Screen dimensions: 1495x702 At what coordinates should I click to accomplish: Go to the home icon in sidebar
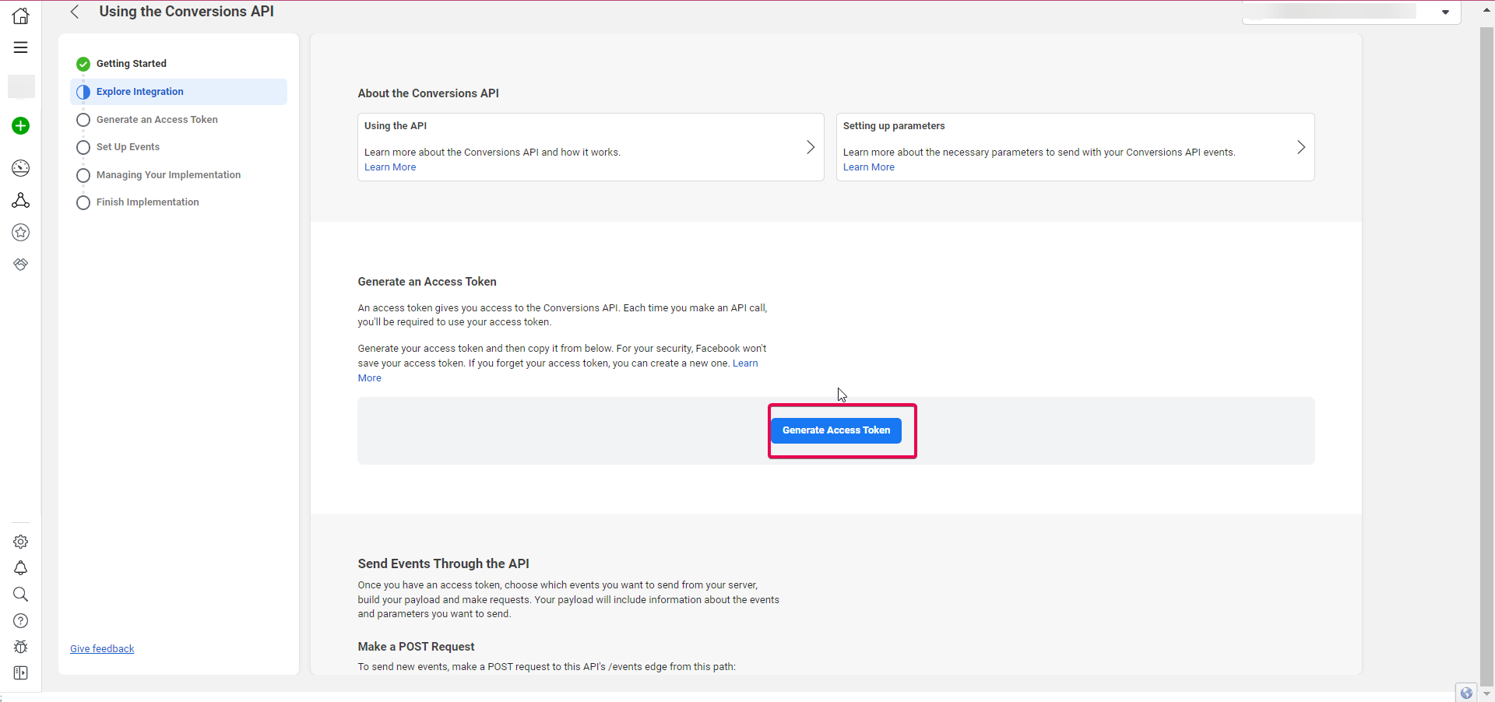[21, 16]
